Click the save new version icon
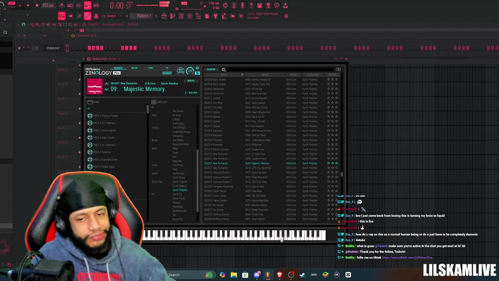This screenshot has width=499, height=281. pyautogui.click(x=268, y=5)
